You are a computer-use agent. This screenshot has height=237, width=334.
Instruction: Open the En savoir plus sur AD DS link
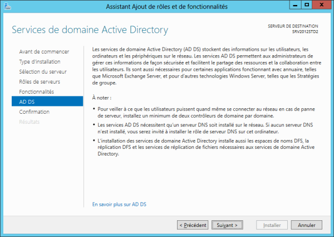[x=119, y=205]
